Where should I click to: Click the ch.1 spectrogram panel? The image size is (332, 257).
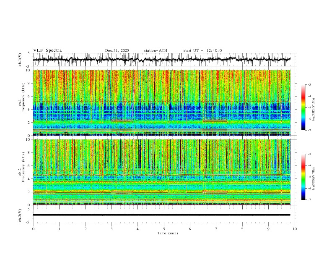pyautogui.click(x=162, y=102)
